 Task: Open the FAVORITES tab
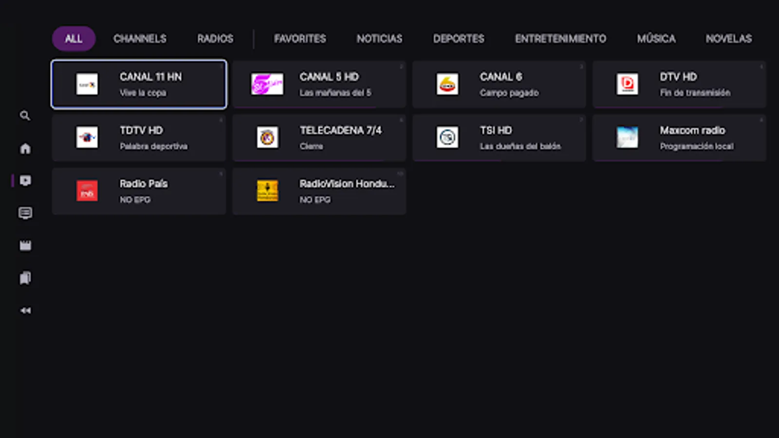coord(300,38)
